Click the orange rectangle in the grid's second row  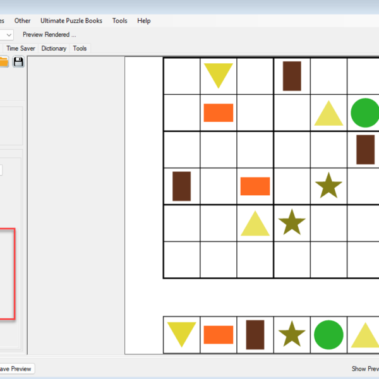click(219, 113)
